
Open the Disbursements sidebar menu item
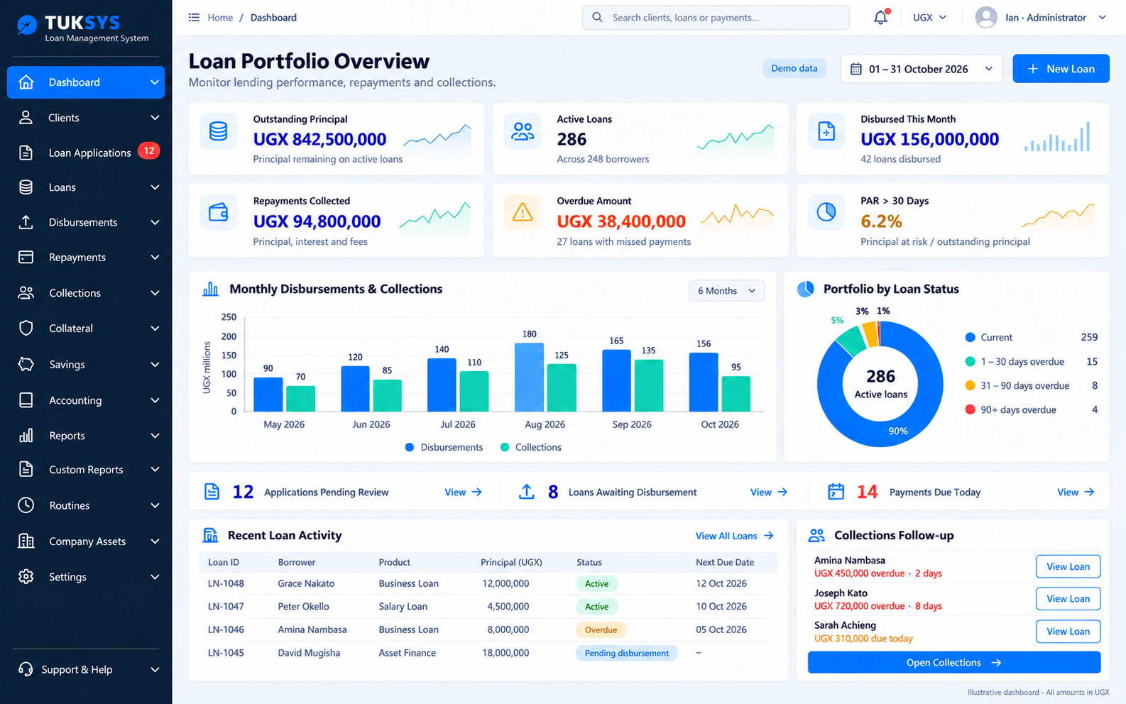pyautogui.click(x=86, y=222)
